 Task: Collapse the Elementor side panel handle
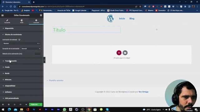[x=44, y=60]
